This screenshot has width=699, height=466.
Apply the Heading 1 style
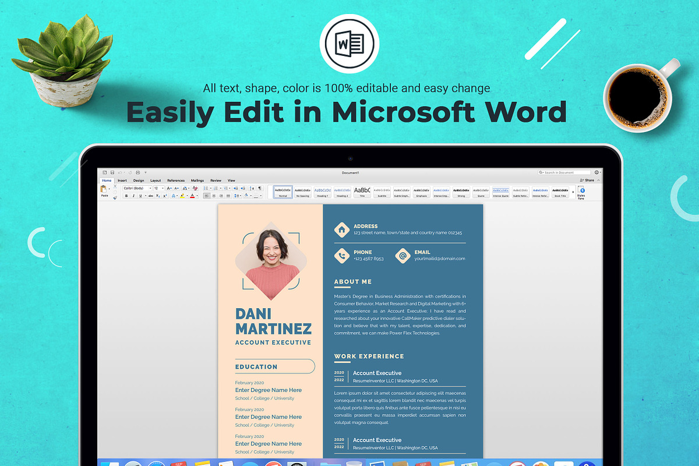(x=322, y=192)
